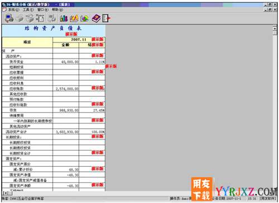Click the 预付账款 row label

17,100
